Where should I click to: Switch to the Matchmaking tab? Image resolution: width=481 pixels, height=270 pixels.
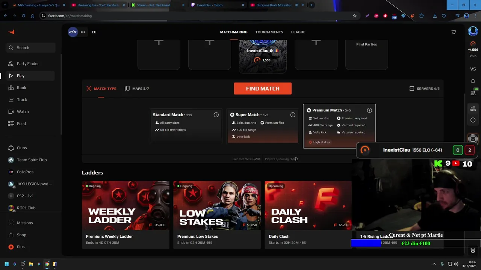(x=234, y=32)
